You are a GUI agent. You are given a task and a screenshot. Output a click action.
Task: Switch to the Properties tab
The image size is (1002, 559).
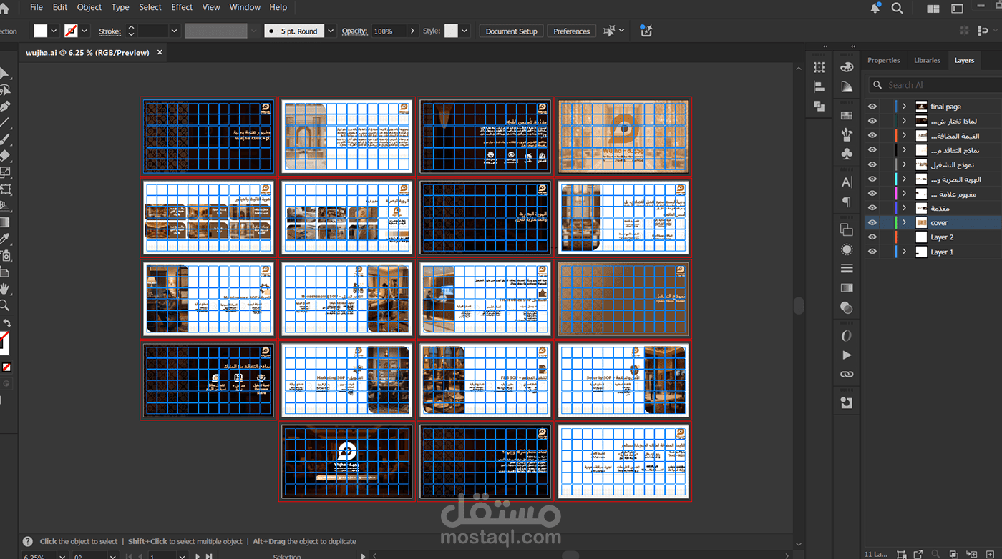(883, 61)
